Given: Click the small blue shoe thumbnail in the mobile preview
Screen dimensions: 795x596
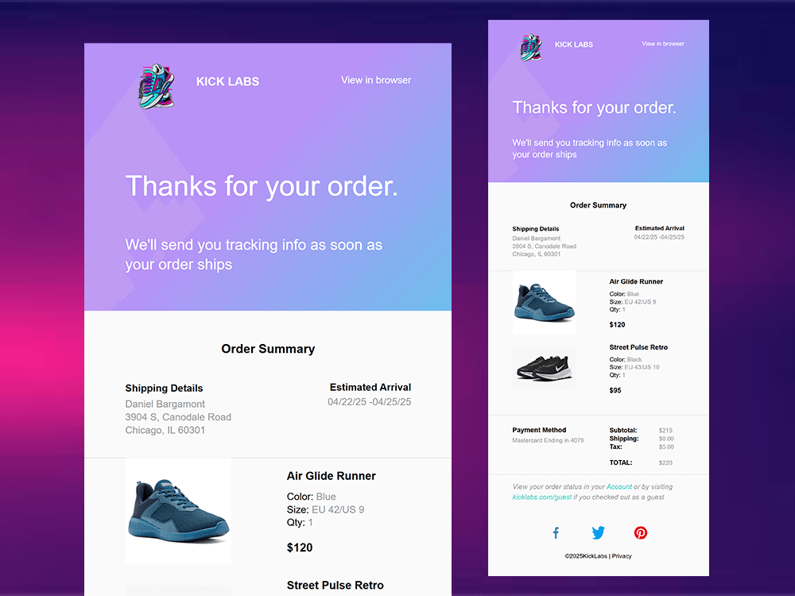Looking at the screenshot, I should click(545, 303).
